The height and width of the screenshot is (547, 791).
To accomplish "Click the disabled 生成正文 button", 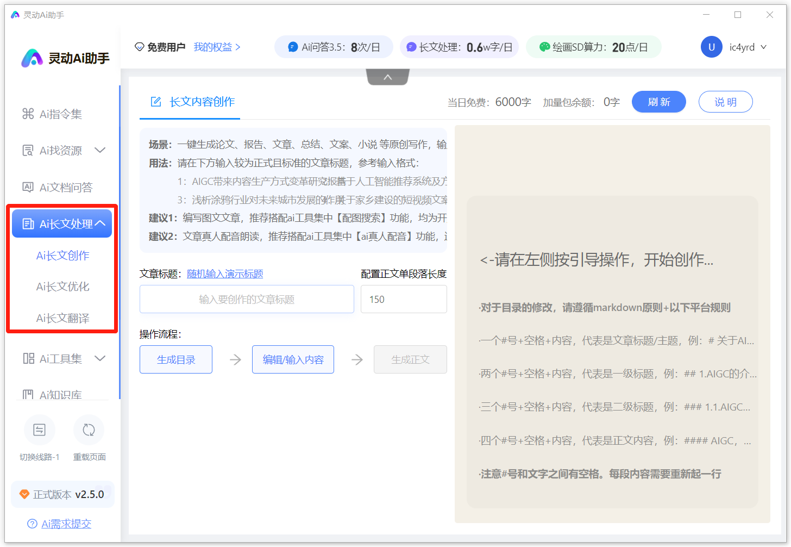I will click(x=410, y=359).
